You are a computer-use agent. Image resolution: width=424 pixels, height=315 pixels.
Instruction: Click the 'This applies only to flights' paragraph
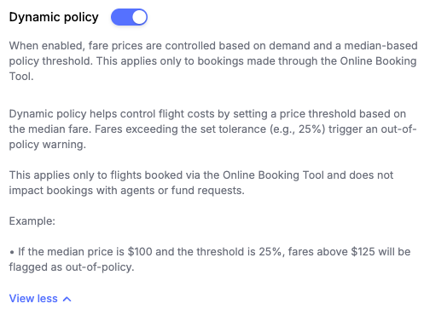[201, 183]
